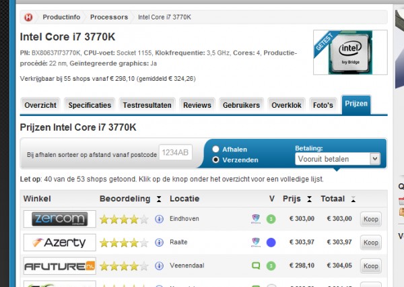Click Koop button for Azerty
404x287 pixels.
tap(371, 243)
